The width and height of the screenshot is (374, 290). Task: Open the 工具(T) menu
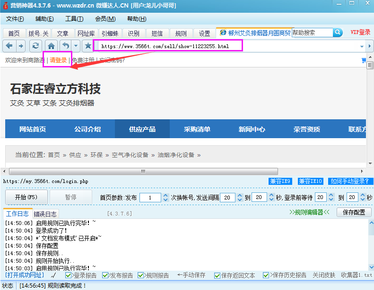click(x=74, y=19)
